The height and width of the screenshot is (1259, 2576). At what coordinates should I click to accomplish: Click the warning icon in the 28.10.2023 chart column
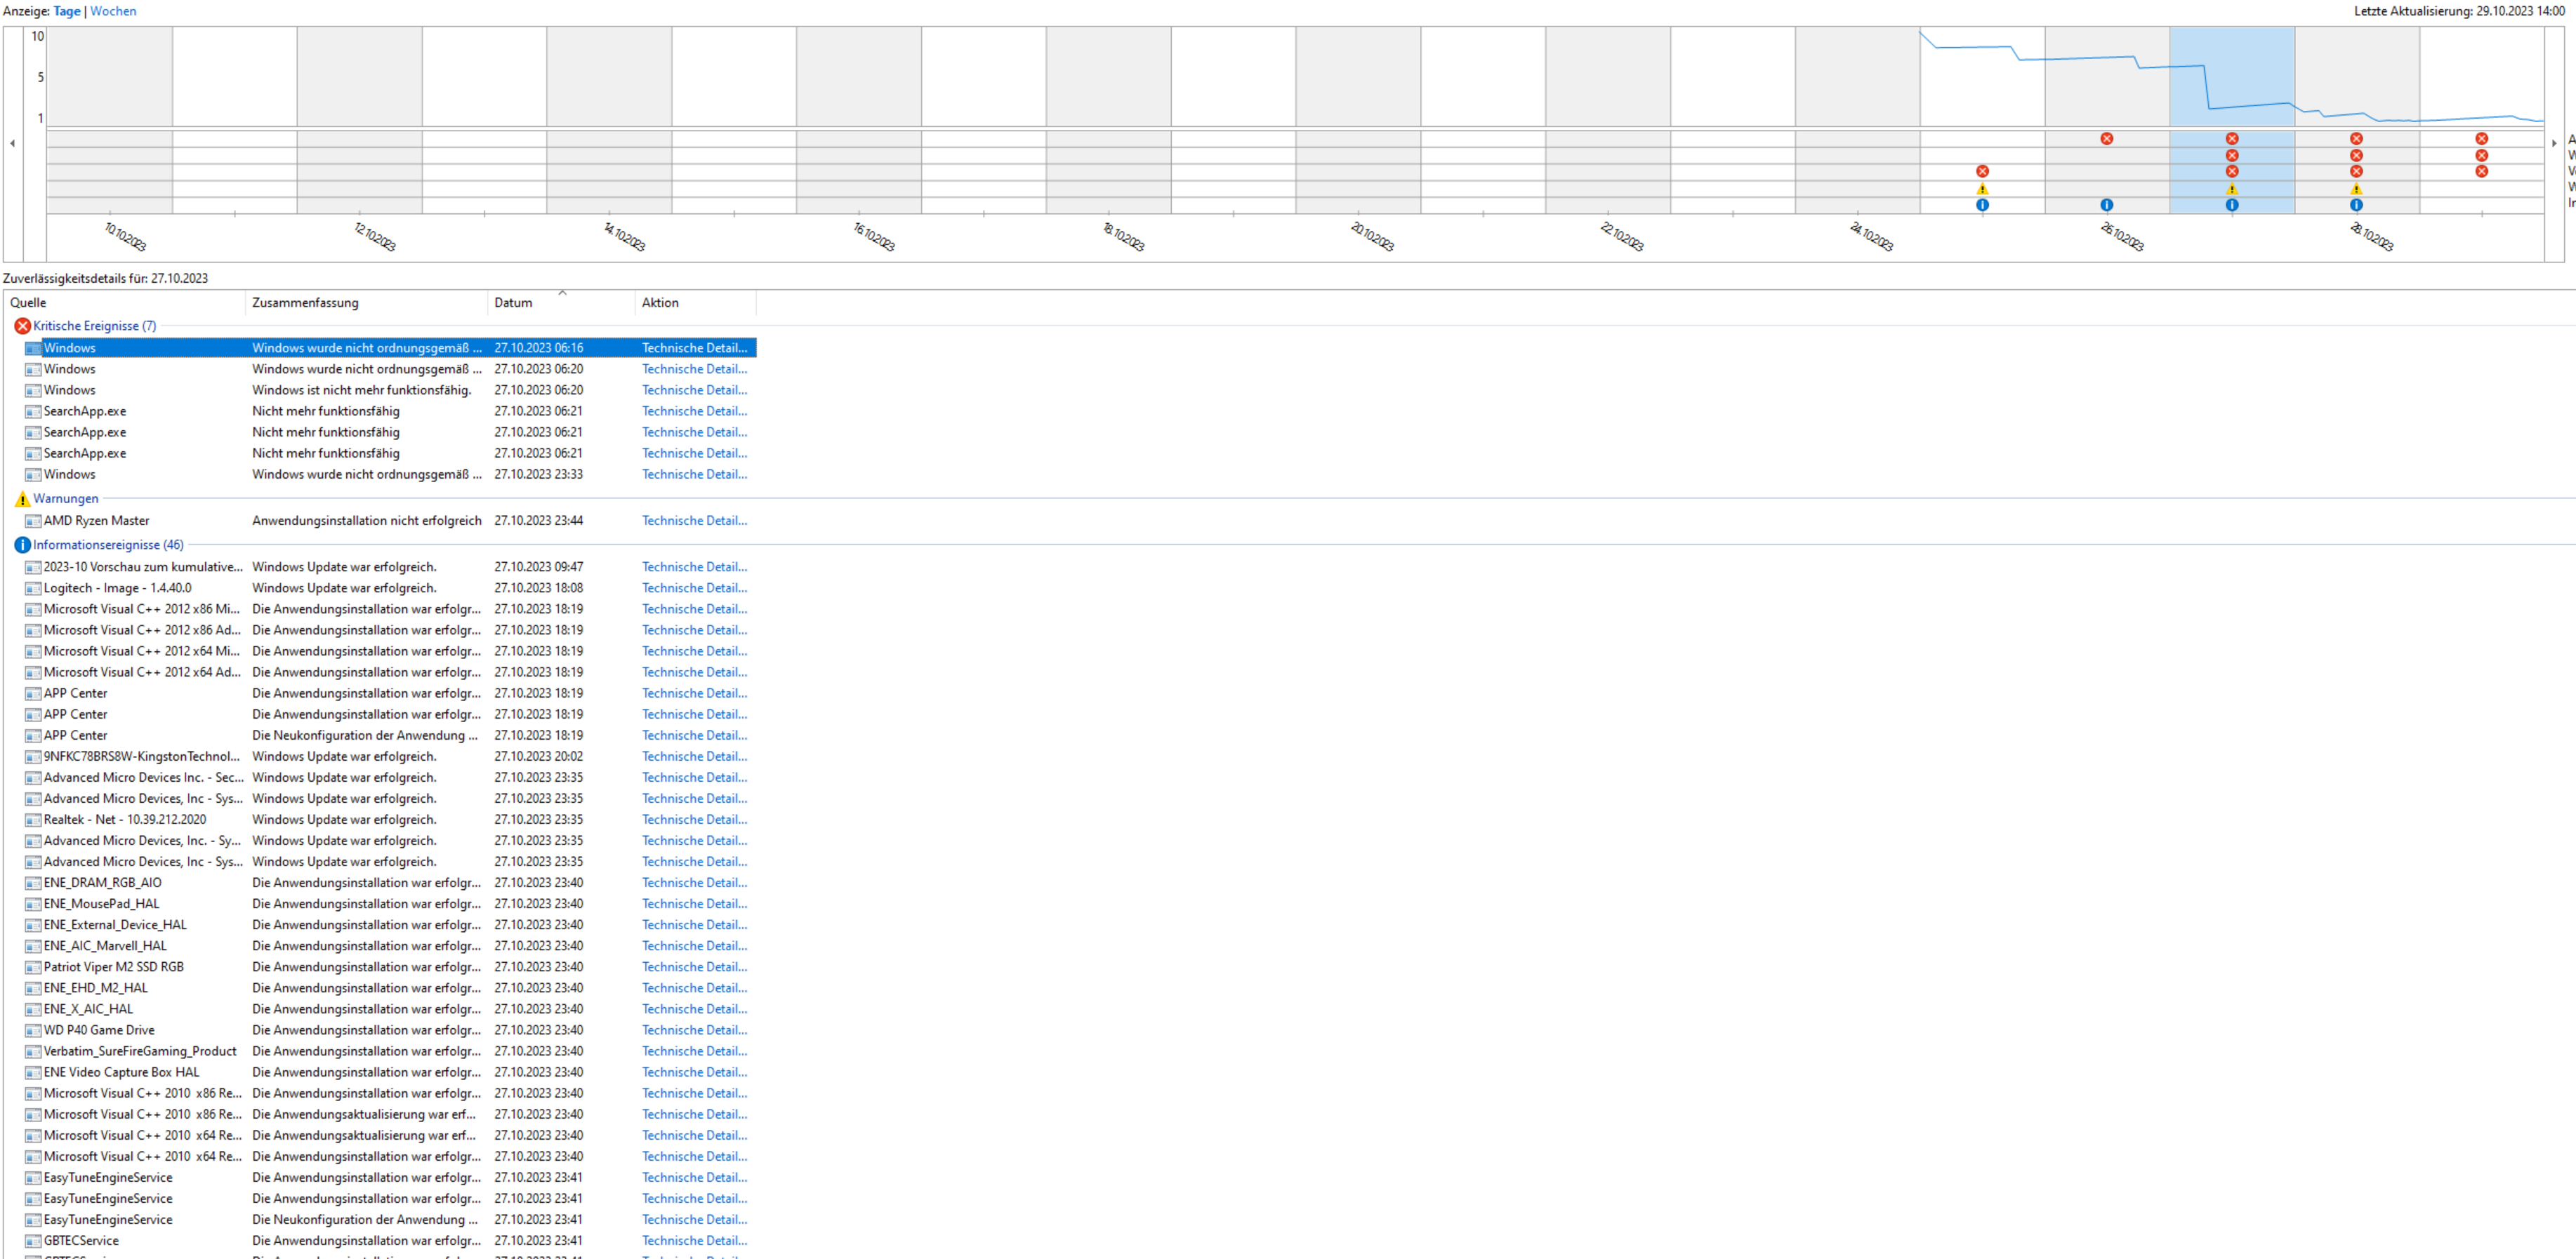point(2356,189)
